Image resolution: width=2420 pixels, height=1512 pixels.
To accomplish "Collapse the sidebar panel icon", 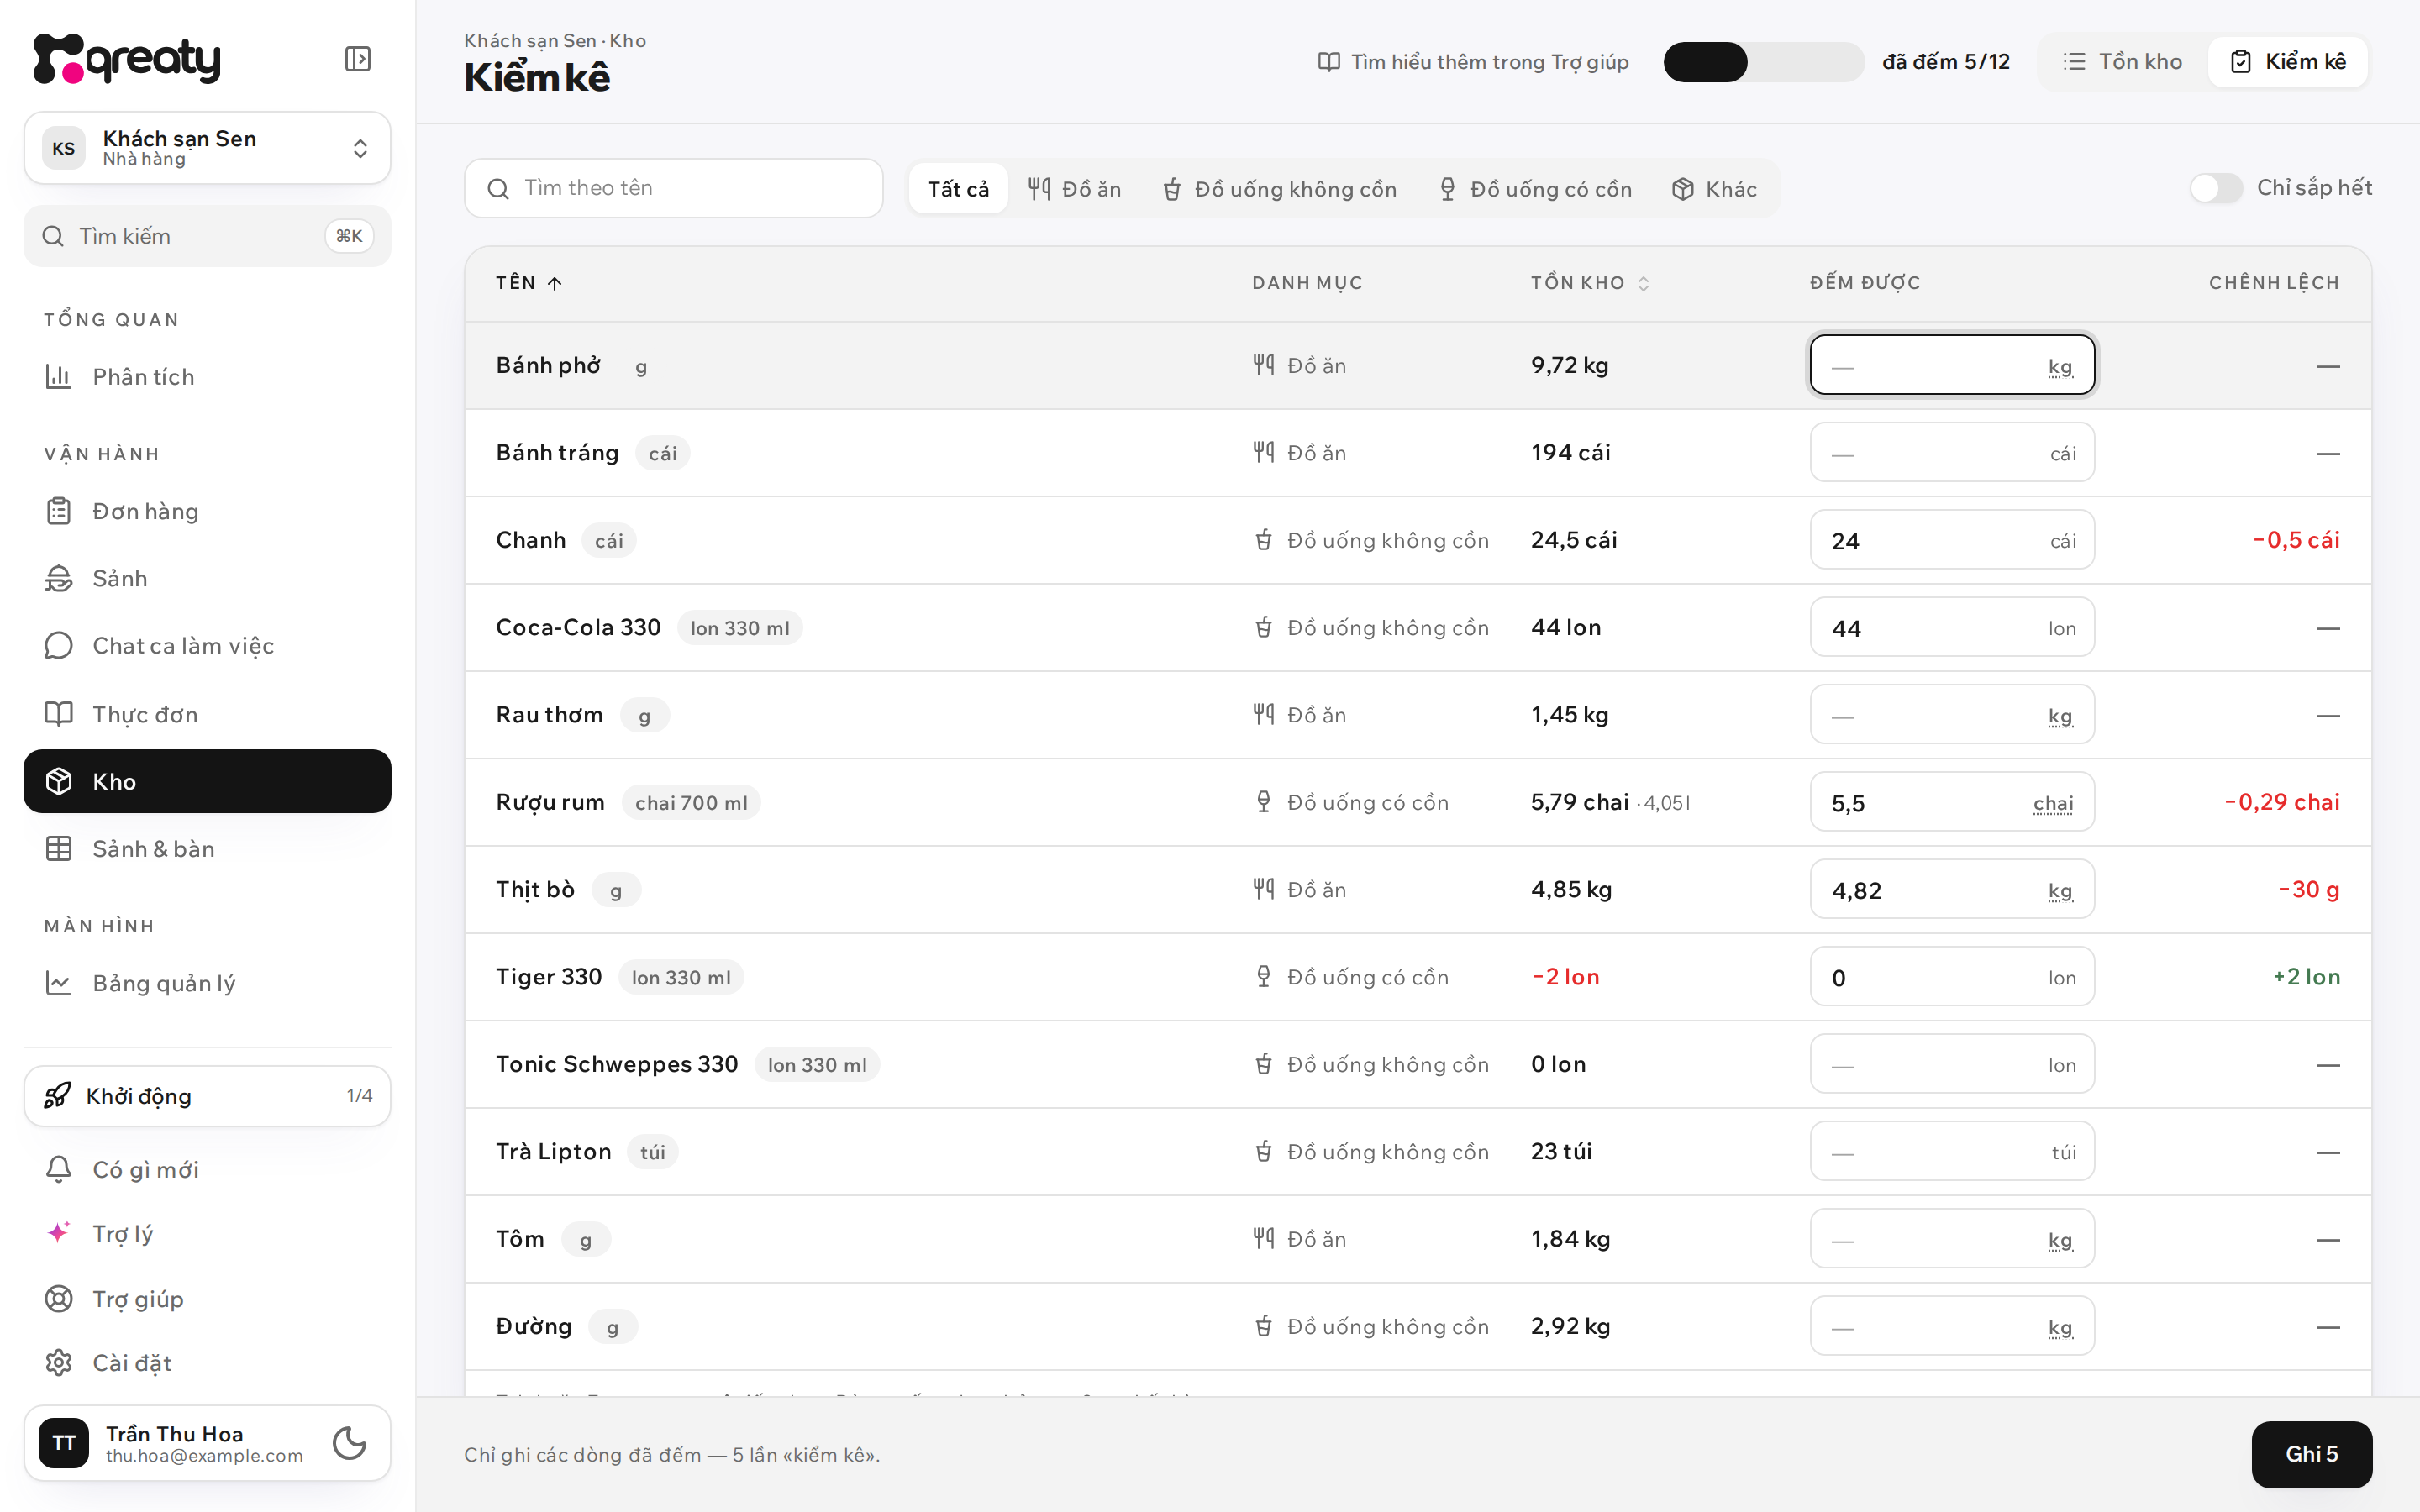I will pyautogui.click(x=357, y=59).
